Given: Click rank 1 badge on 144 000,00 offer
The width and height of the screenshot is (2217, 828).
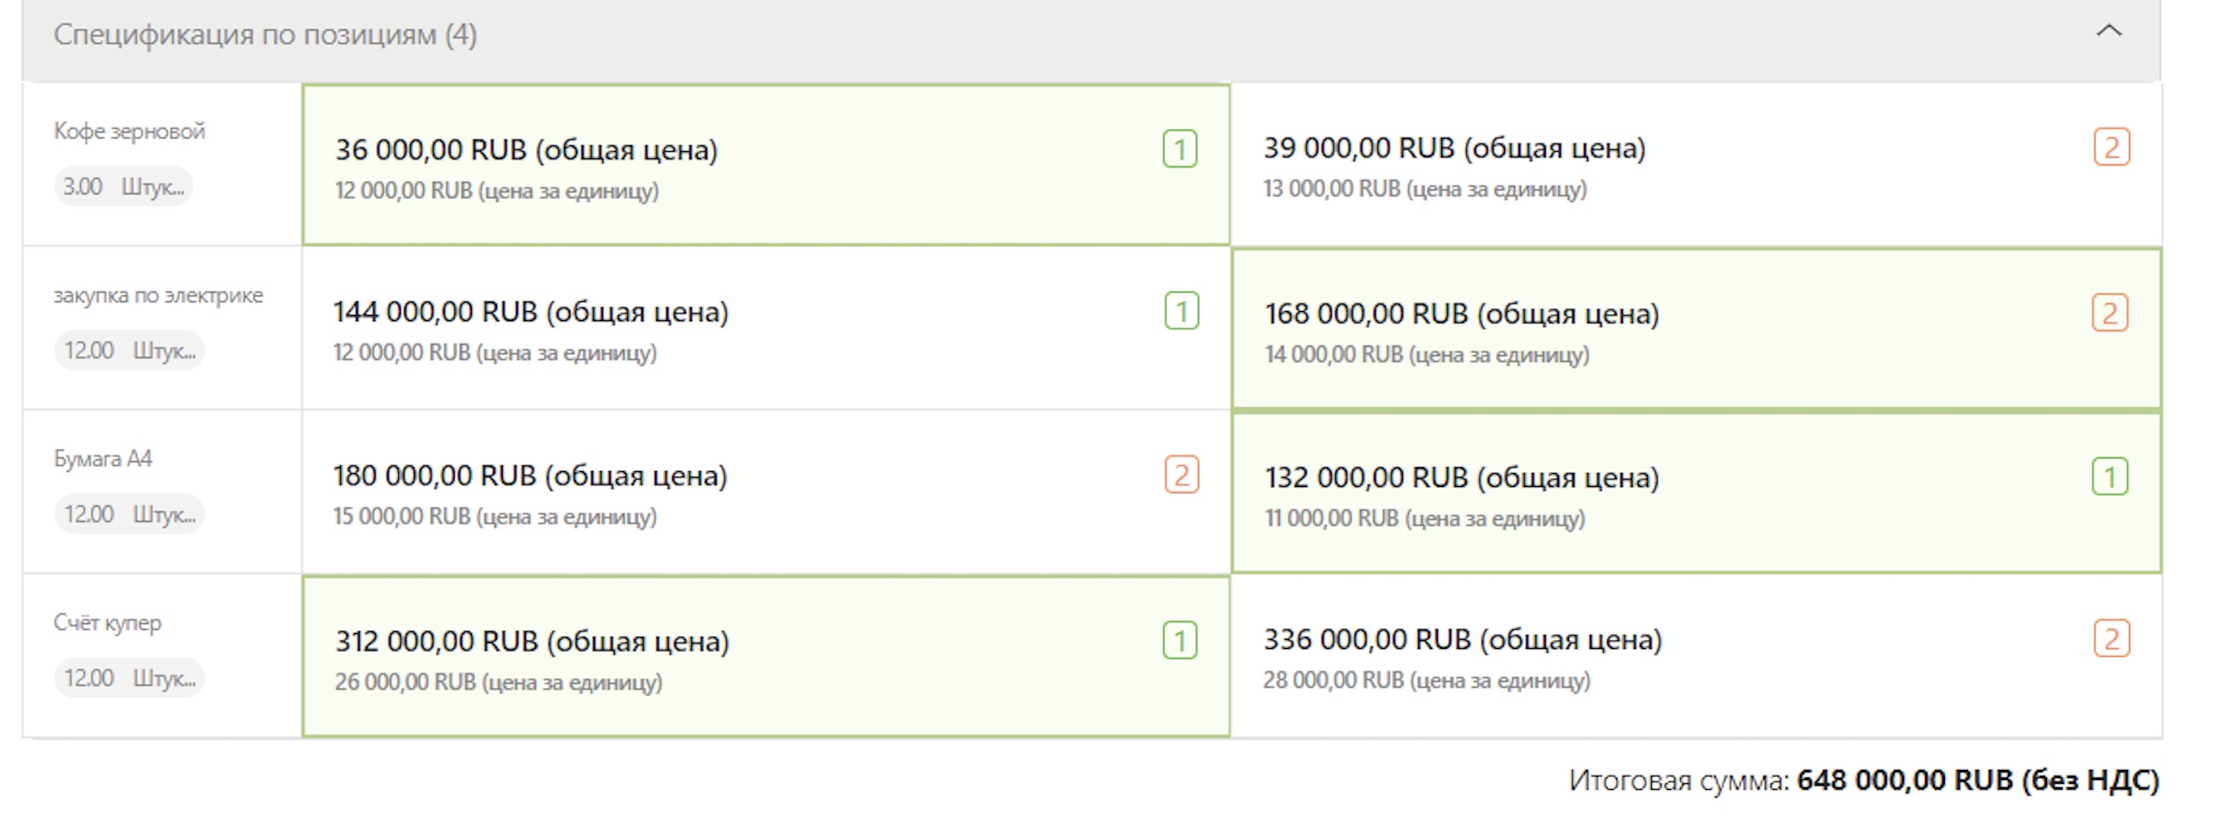Looking at the screenshot, I should (x=1181, y=312).
